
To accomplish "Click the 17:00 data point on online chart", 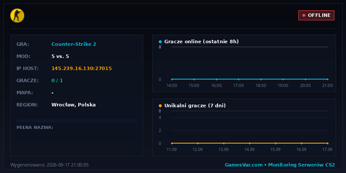I will [x=239, y=79].
